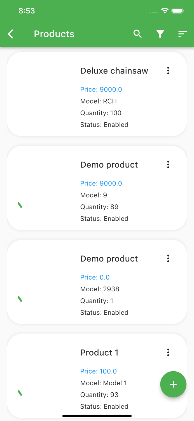
Task: Open the overflow menu for the first Demo product
Action: tap(168, 164)
